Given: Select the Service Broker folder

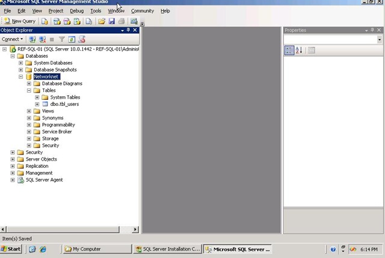Looking at the screenshot, I should click(x=57, y=132).
